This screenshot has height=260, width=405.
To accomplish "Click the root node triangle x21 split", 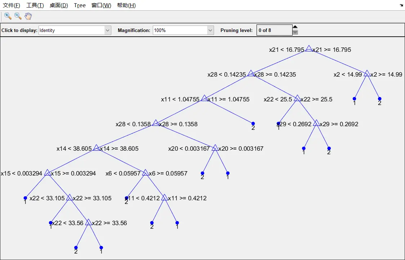I will click(x=309, y=49).
